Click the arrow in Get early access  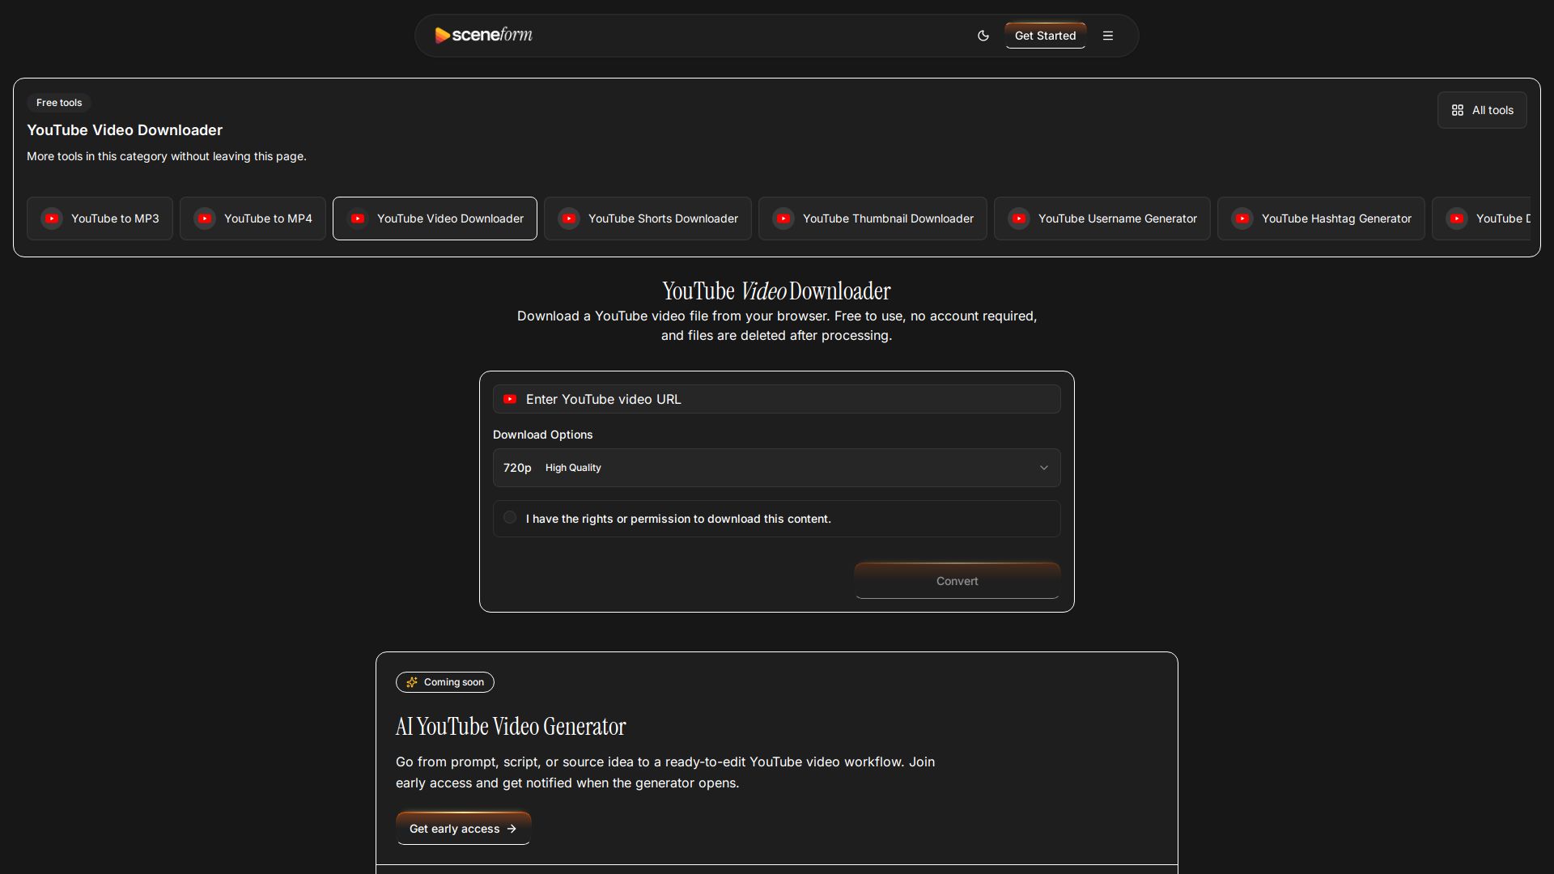coord(512,829)
